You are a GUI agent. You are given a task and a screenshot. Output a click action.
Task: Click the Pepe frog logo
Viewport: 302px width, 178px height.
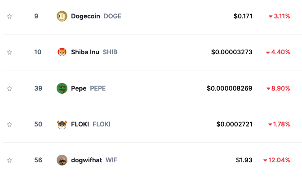tap(62, 88)
